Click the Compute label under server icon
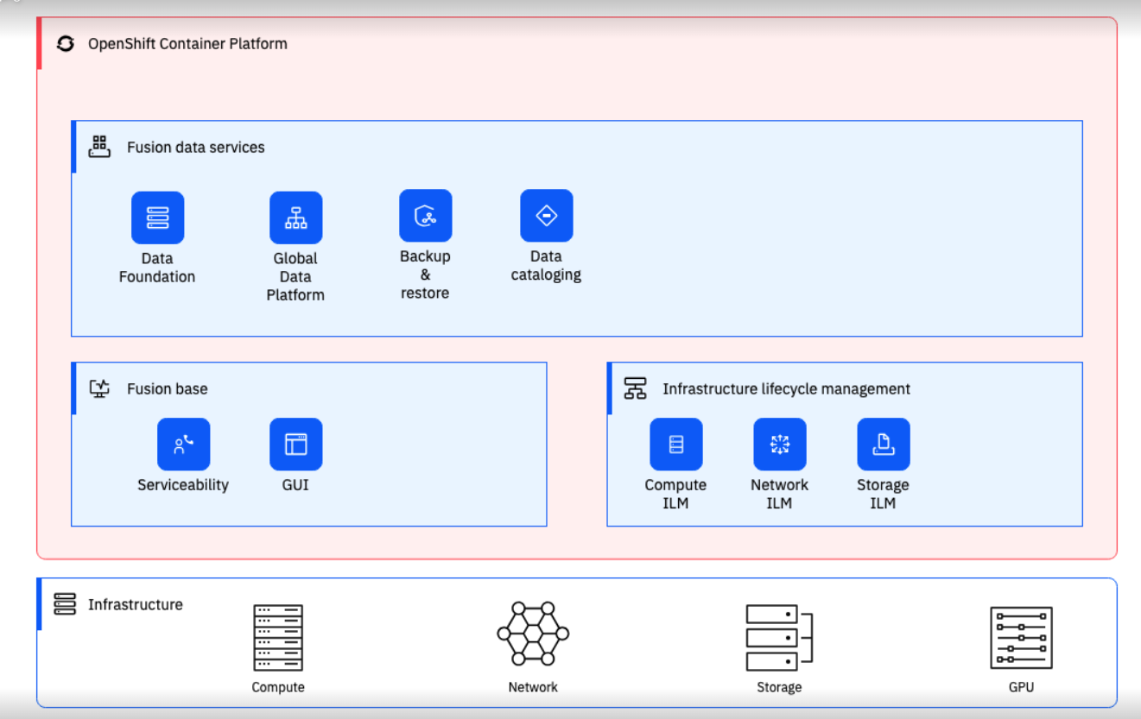The image size is (1141, 719). [x=278, y=688]
